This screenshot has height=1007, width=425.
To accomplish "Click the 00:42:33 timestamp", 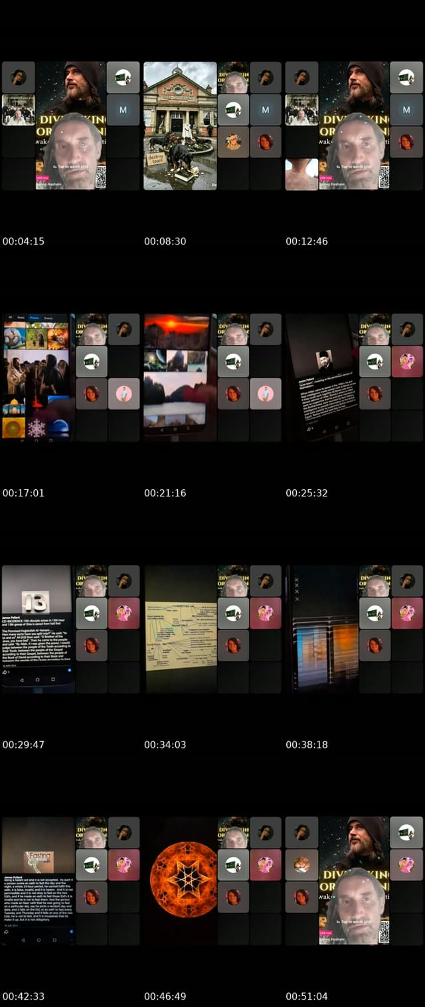I will [23, 996].
